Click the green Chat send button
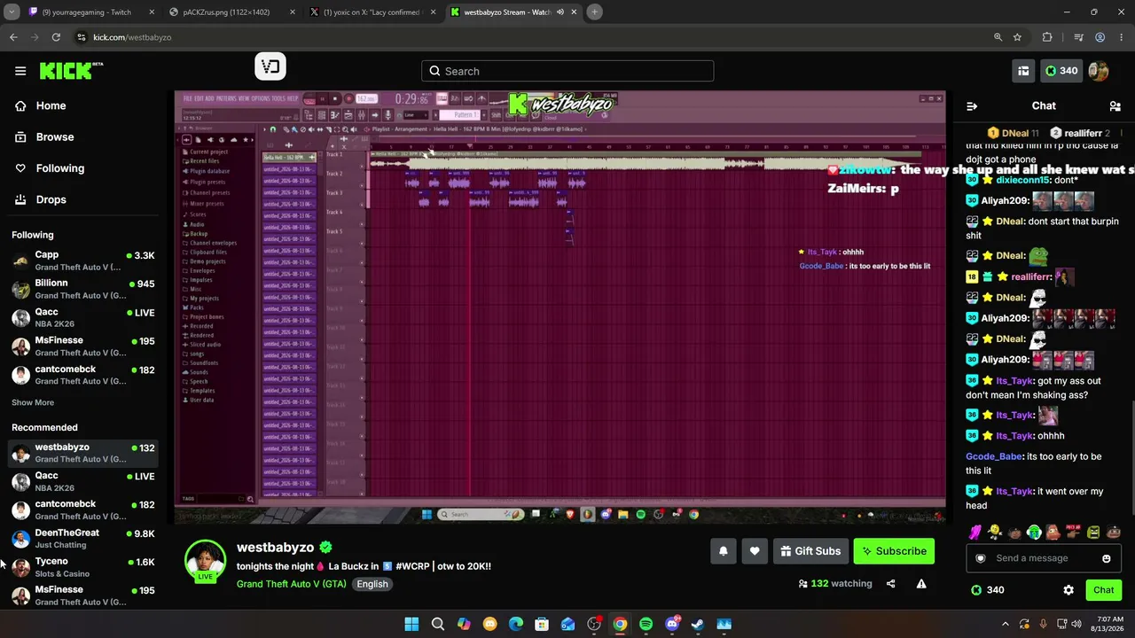 1104,590
